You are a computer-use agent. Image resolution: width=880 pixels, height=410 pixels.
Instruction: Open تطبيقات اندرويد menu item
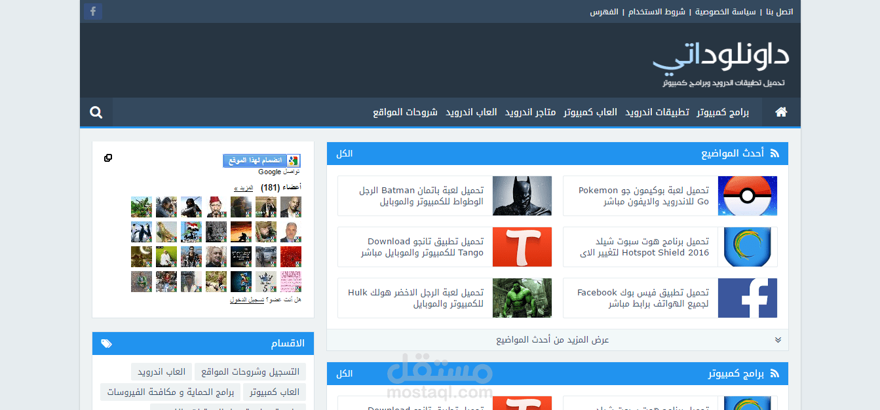657,112
